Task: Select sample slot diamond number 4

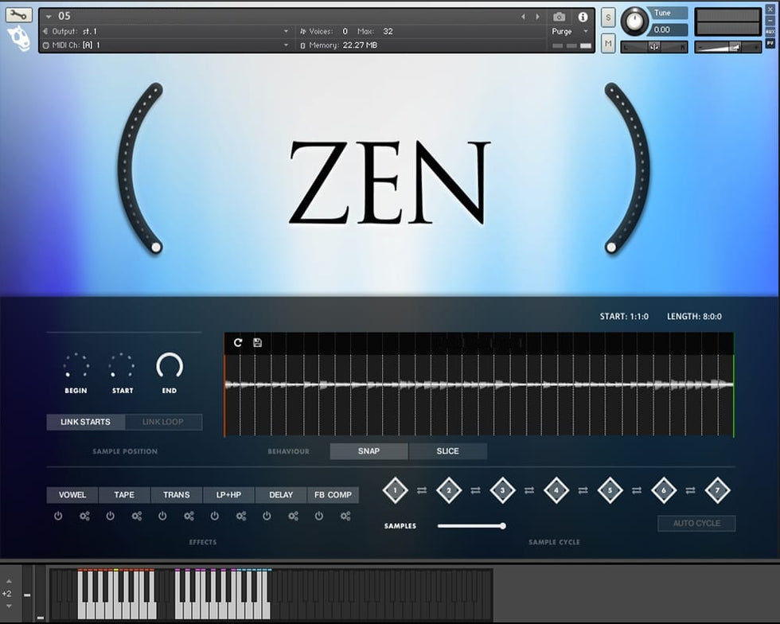Action: [556, 490]
